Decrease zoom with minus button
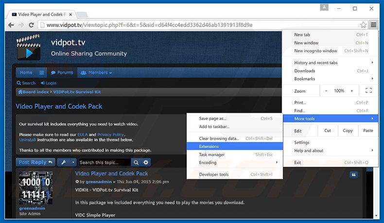This screenshot has width=384, height=223. (326, 91)
